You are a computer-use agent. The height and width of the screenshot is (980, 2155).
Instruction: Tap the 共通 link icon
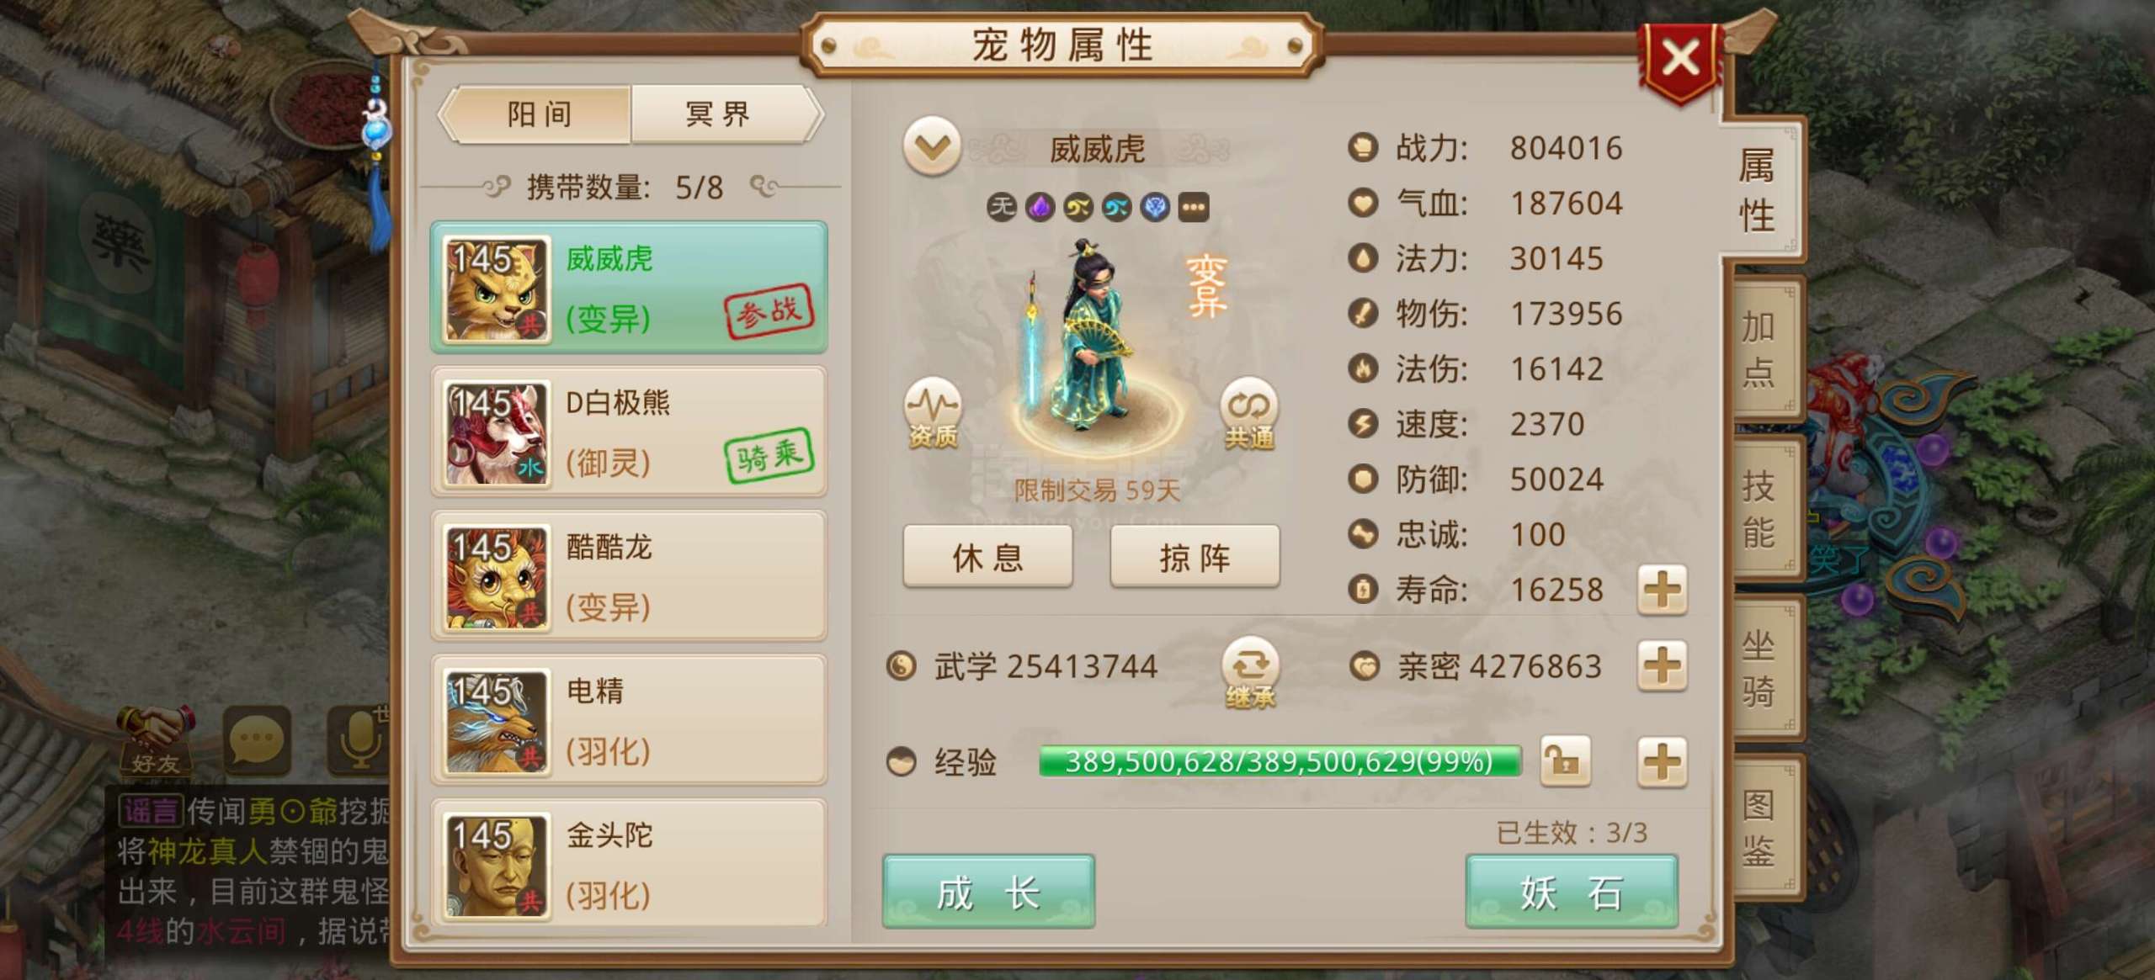coord(1249,413)
